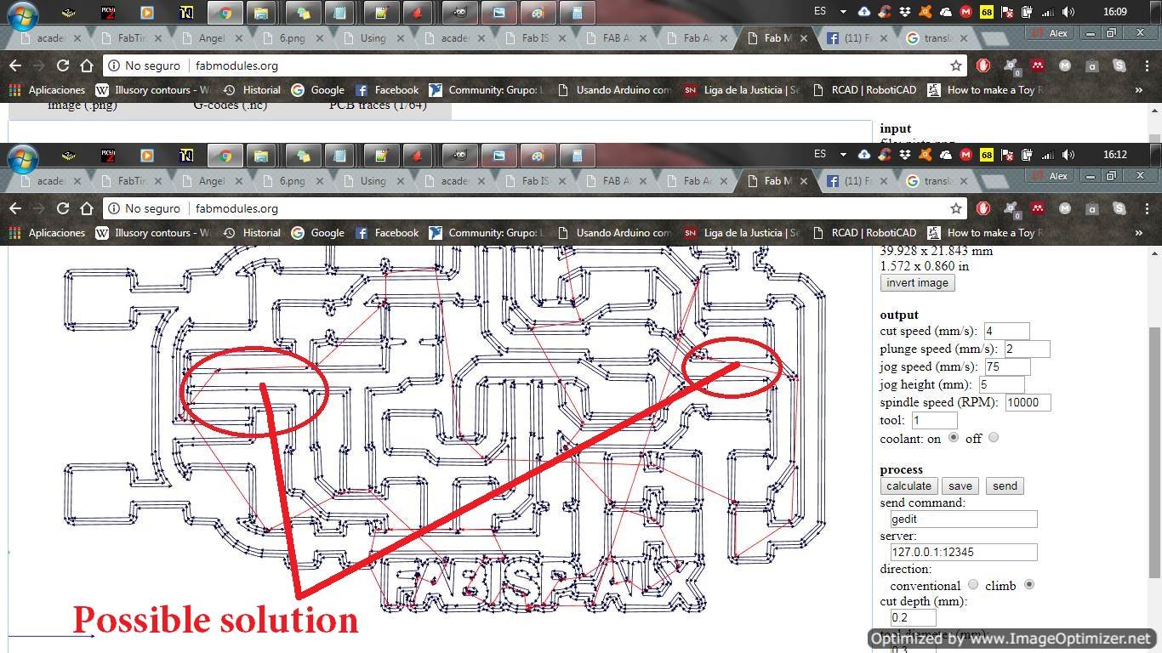Switch to 6.png tab in 16:12 window

(292, 181)
